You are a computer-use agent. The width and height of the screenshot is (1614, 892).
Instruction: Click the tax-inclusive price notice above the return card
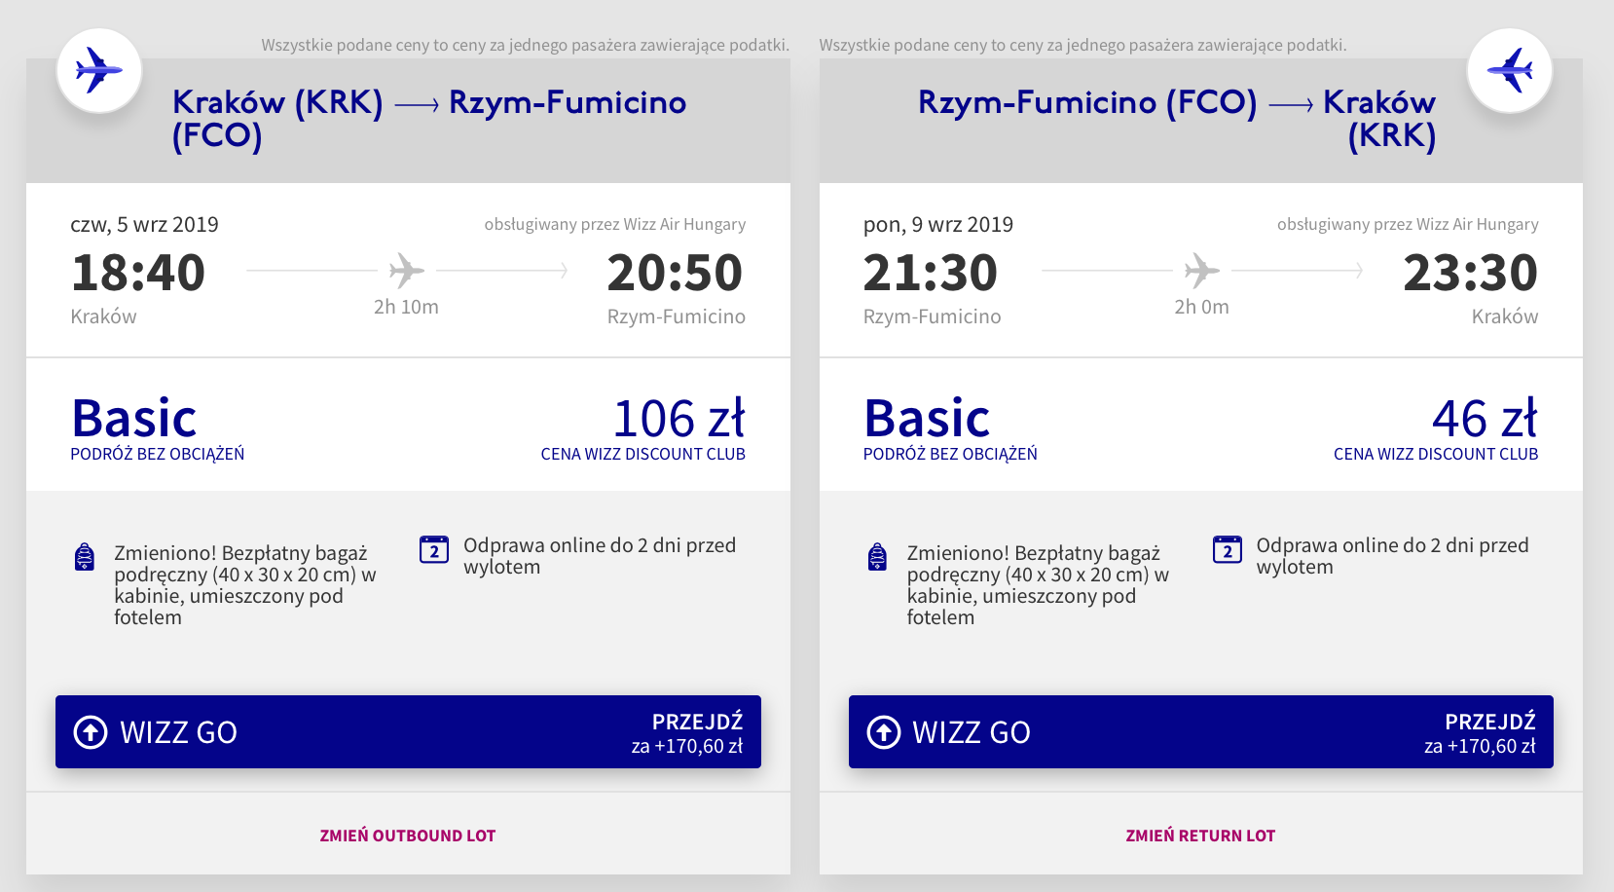tap(1083, 45)
